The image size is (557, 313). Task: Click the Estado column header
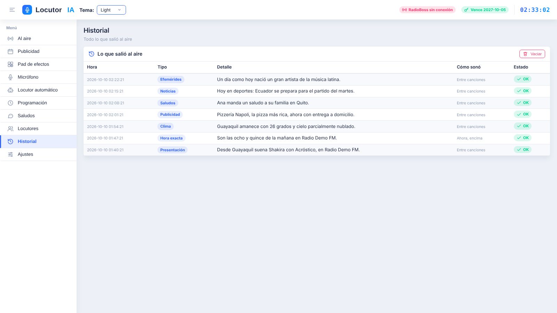click(x=521, y=67)
